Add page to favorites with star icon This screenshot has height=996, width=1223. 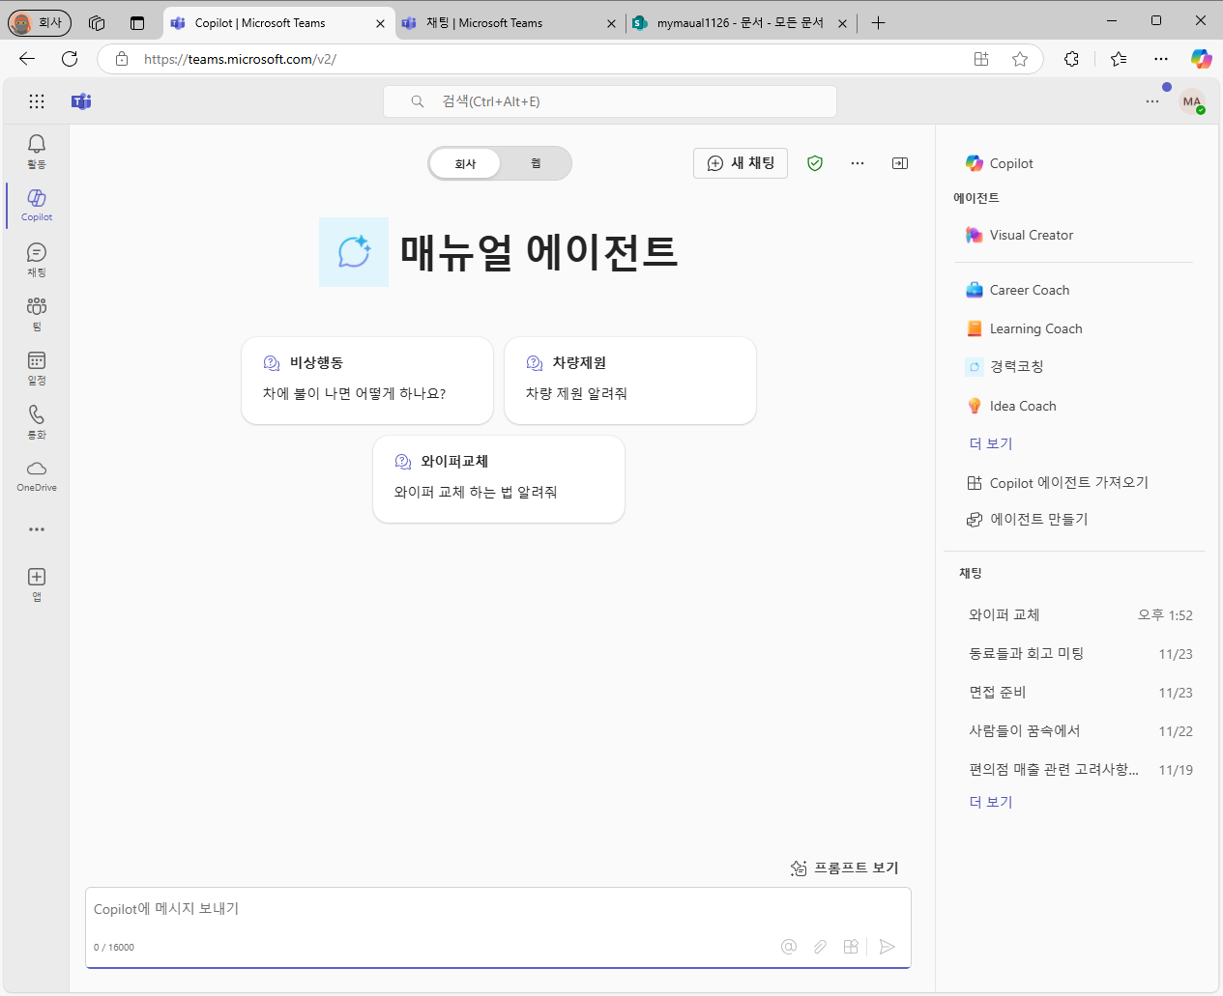pyautogui.click(x=1020, y=59)
